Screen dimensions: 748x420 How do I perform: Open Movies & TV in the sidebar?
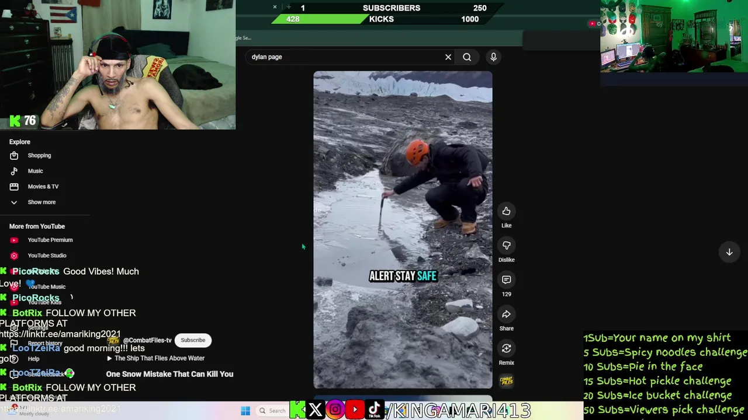(43, 187)
